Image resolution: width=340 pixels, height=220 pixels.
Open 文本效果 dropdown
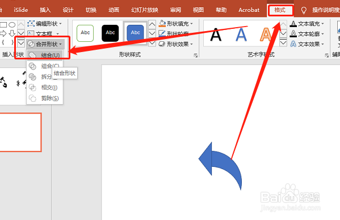click(x=307, y=44)
